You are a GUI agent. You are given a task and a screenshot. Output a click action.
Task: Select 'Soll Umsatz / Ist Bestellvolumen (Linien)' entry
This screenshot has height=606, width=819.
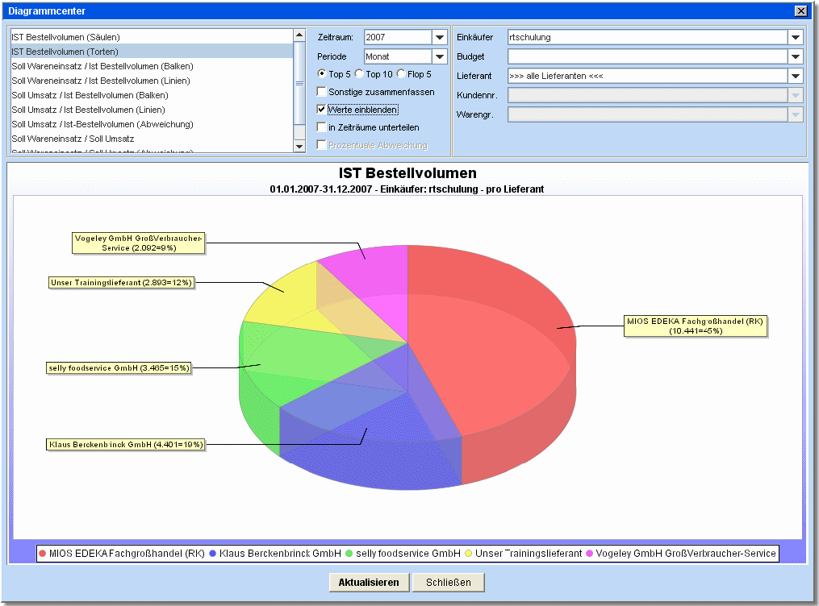88,110
